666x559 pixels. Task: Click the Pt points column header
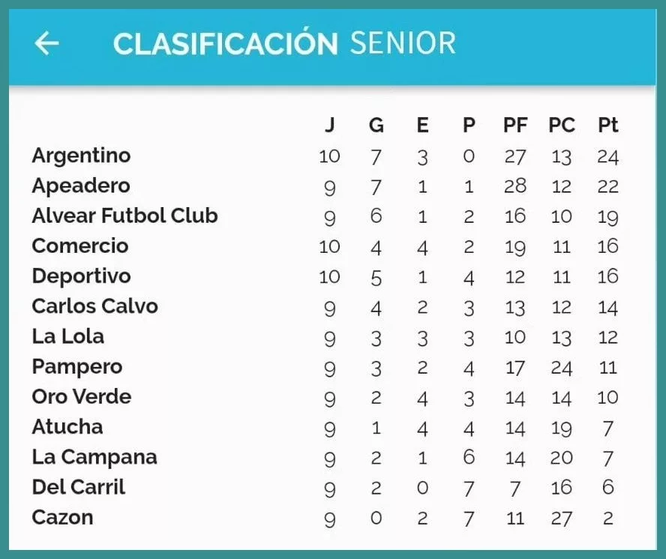point(607,125)
